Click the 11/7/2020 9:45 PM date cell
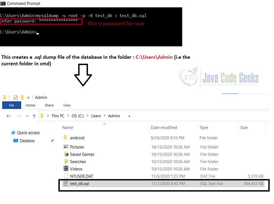Screen dimensions: 274x204 [x=168, y=184]
